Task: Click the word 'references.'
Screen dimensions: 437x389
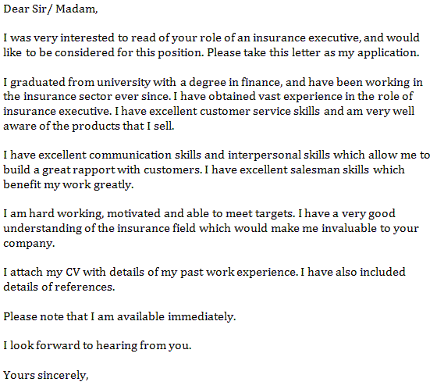Action: click(x=85, y=287)
